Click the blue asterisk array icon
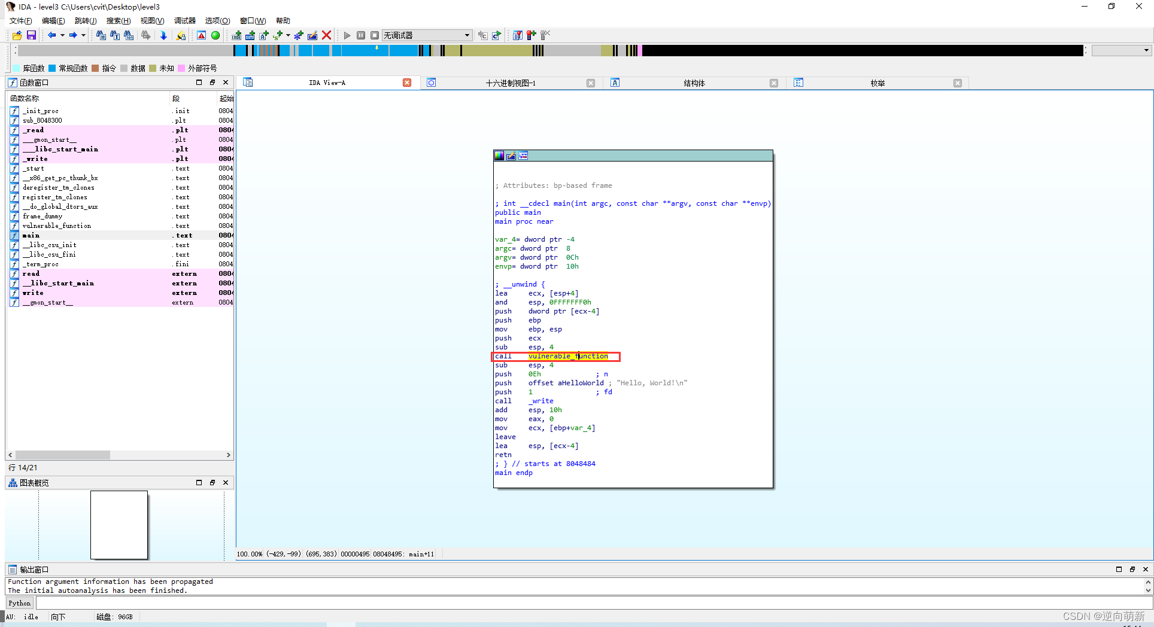The image size is (1154, 627). point(298,35)
